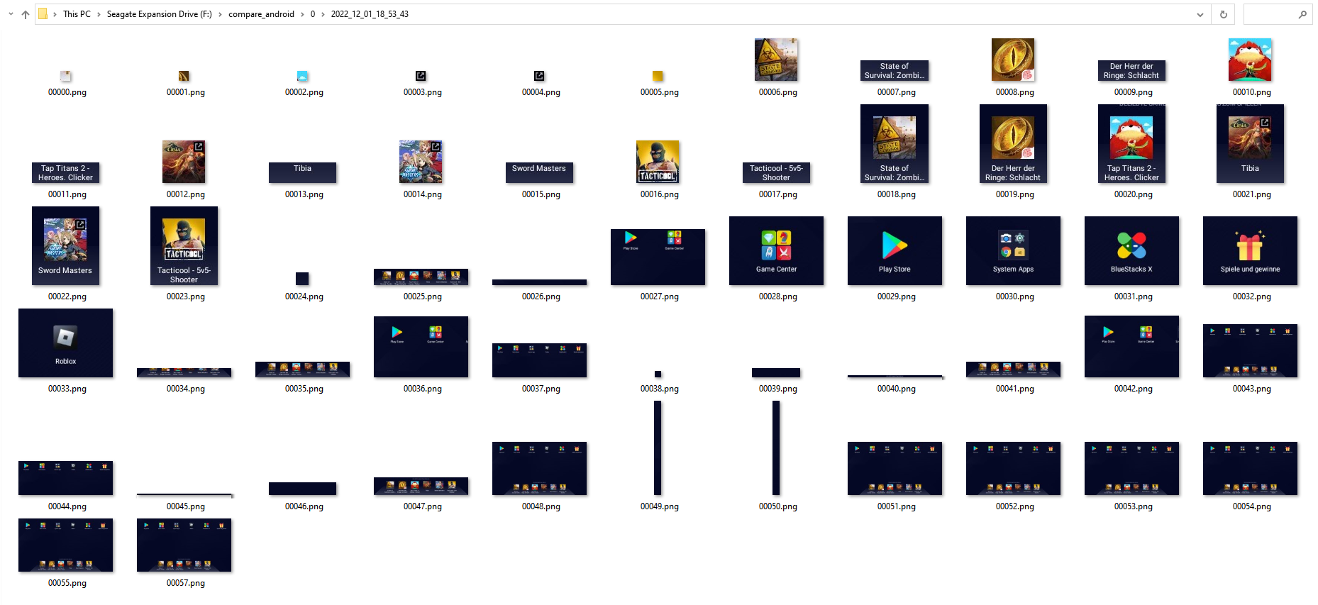The height and width of the screenshot is (605, 1318).
Task: Select the Sword Masters tile 00022.png
Action: (x=65, y=246)
